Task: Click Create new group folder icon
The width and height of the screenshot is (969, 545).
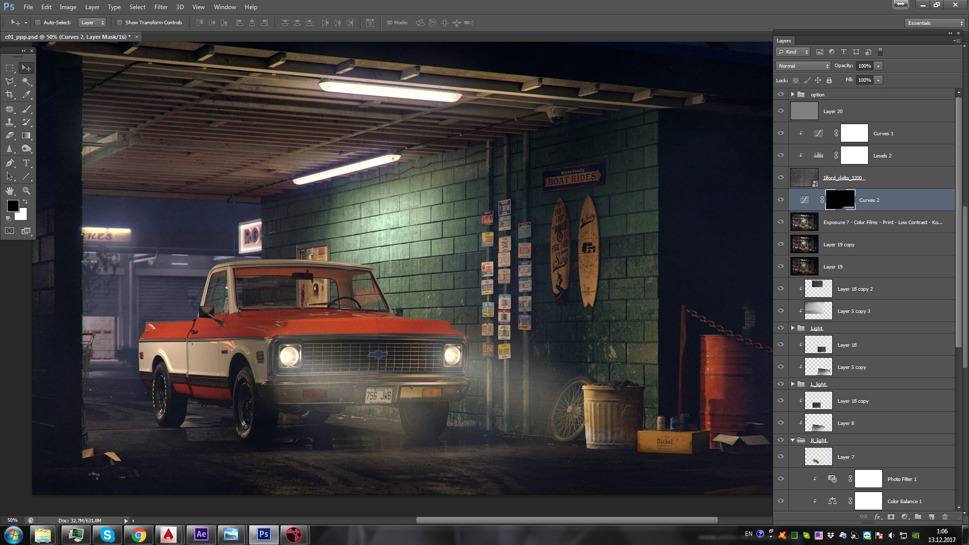Action: pos(918,517)
